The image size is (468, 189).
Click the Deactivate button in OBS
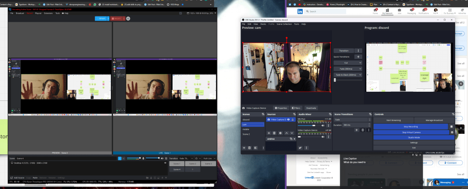coord(311,108)
